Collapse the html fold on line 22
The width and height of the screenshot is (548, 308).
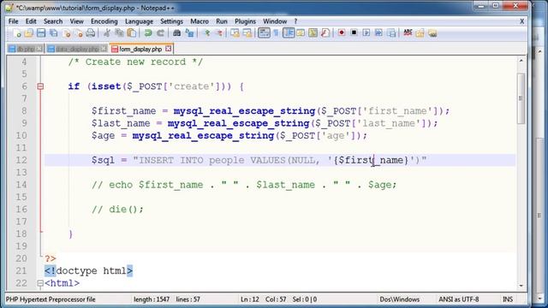pyautogui.click(x=40, y=283)
